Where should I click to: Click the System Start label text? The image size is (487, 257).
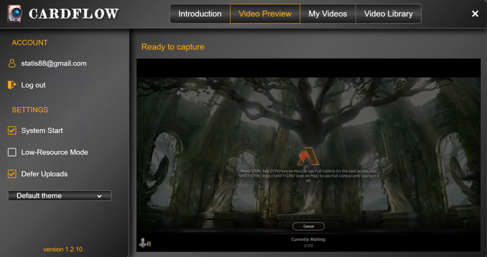click(x=42, y=131)
